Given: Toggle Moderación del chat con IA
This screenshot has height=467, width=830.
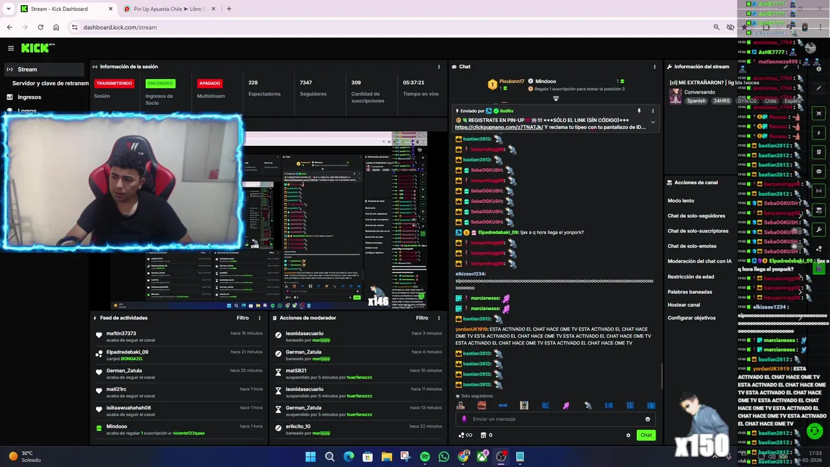Looking at the screenshot, I should (x=700, y=261).
